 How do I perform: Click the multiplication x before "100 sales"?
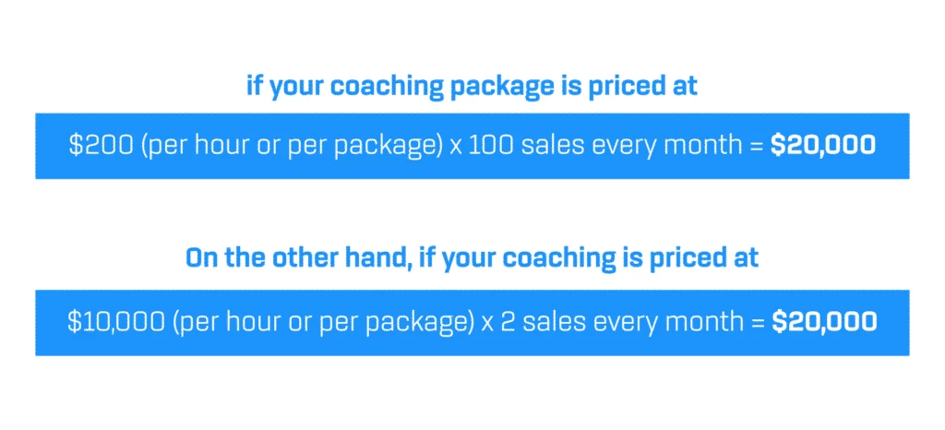coord(456,148)
